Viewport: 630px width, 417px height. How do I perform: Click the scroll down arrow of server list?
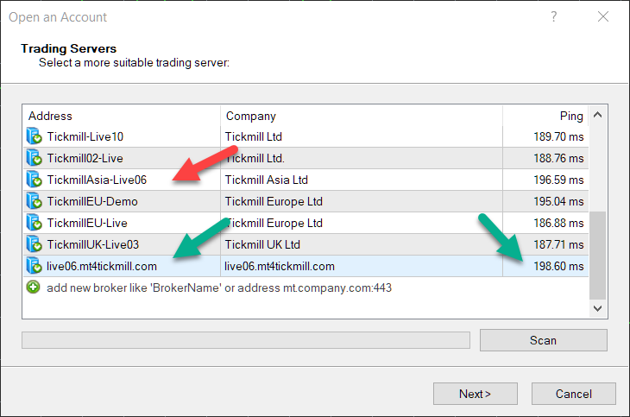tap(597, 309)
